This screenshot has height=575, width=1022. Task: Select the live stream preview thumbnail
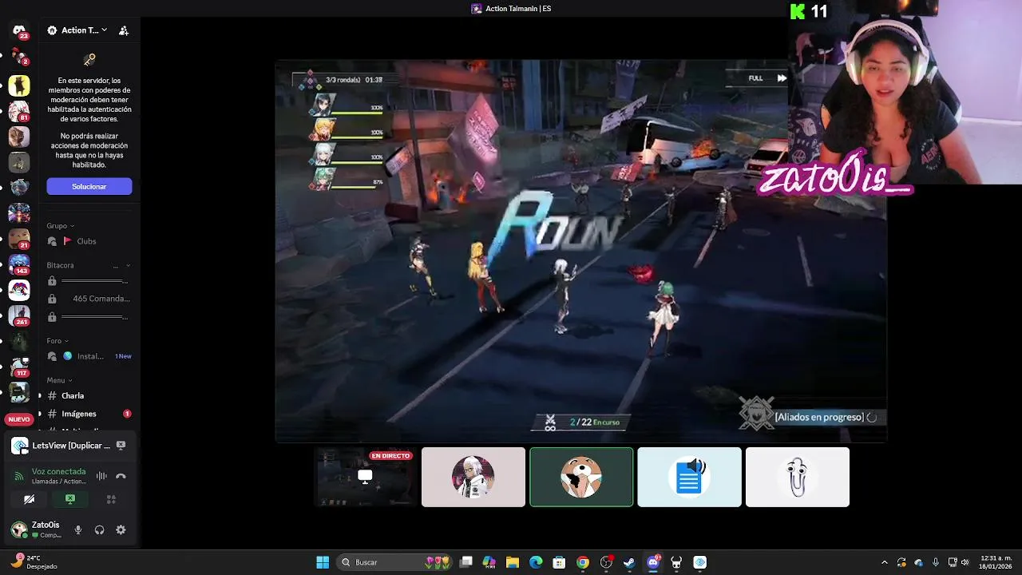[x=365, y=477]
